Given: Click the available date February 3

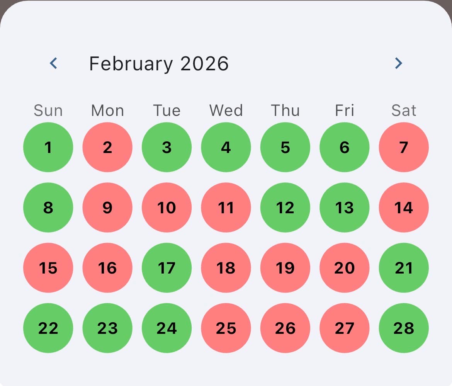Looking at the screenshot, I should pos(167,147).
